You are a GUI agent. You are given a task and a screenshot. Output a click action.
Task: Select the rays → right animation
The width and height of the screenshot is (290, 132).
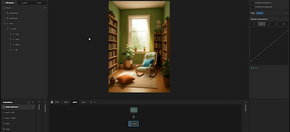18,118
